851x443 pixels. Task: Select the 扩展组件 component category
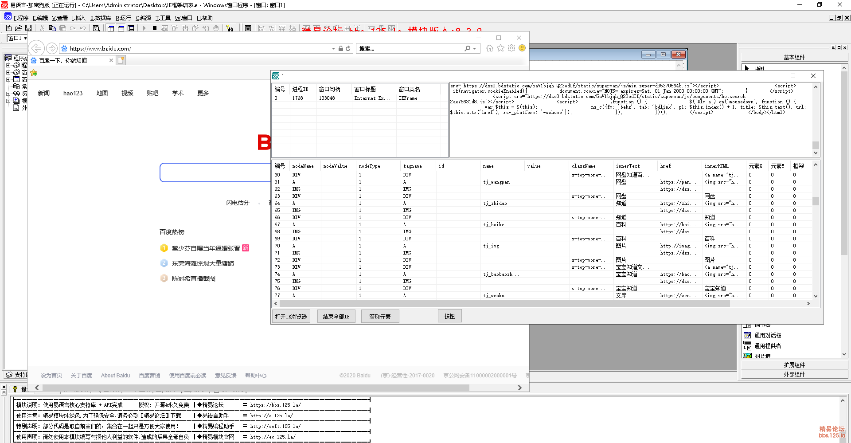[794, 365]
